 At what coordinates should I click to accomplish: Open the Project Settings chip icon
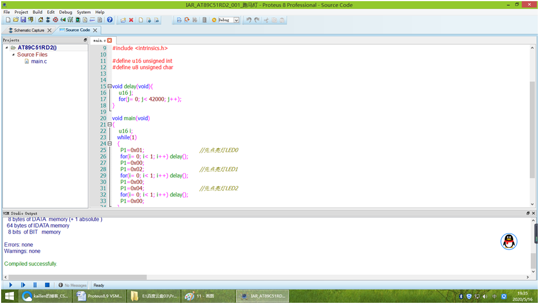coord(204,20)
